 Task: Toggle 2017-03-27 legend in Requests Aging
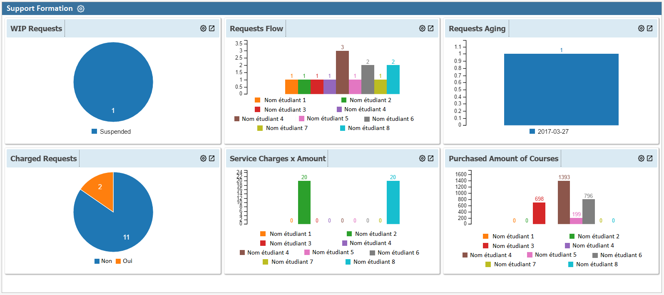click(x=549, y=132)
